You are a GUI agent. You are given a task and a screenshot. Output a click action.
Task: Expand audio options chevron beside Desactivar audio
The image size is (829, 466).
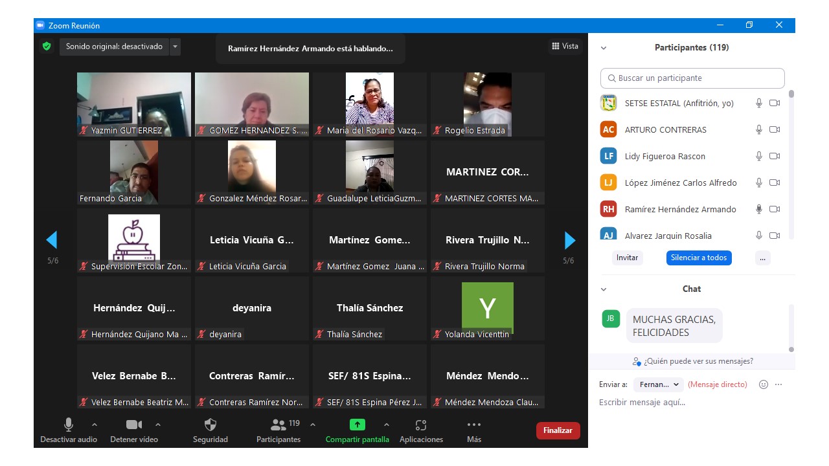(x=95, y=425)
